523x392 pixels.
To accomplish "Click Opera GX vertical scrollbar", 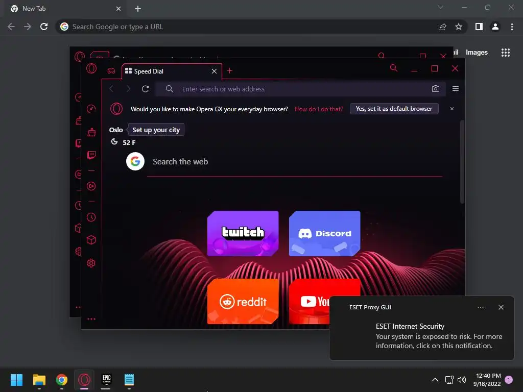I will click(x=462, y=162).
